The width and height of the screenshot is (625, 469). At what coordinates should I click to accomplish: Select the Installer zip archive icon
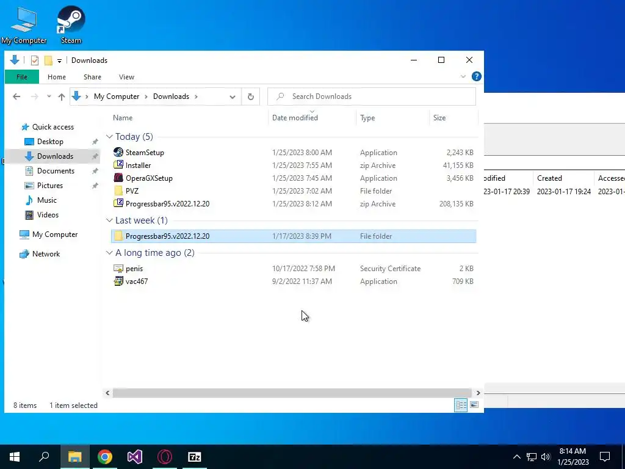(x=118, y=165)
